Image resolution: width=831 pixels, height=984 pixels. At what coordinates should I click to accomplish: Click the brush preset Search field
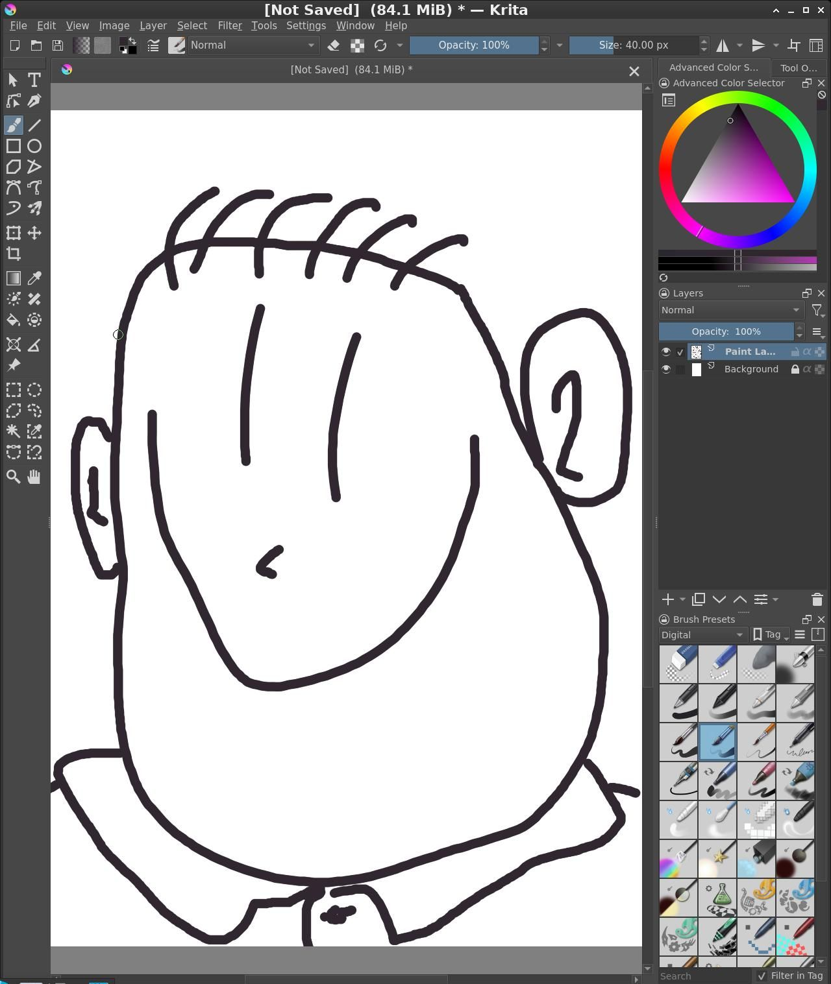(704, 976)
